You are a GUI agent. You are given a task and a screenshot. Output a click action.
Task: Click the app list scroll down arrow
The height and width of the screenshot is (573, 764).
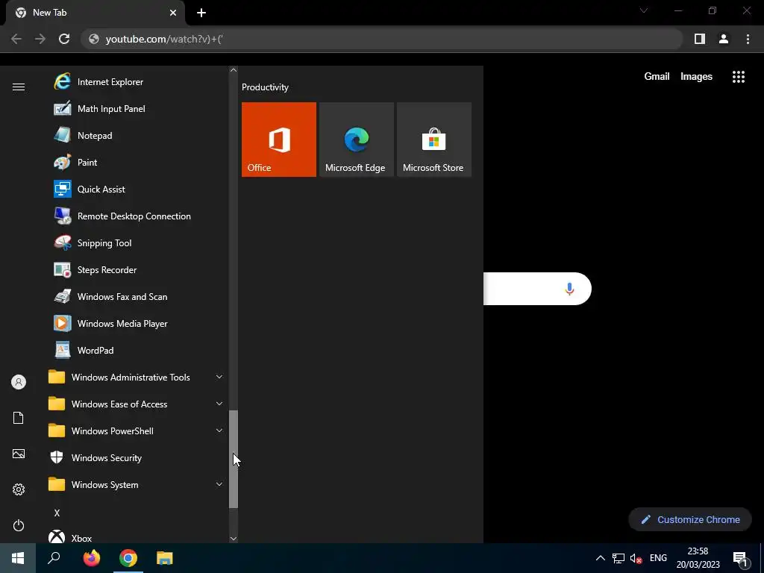pyautogui.click(x=234, y=539)
